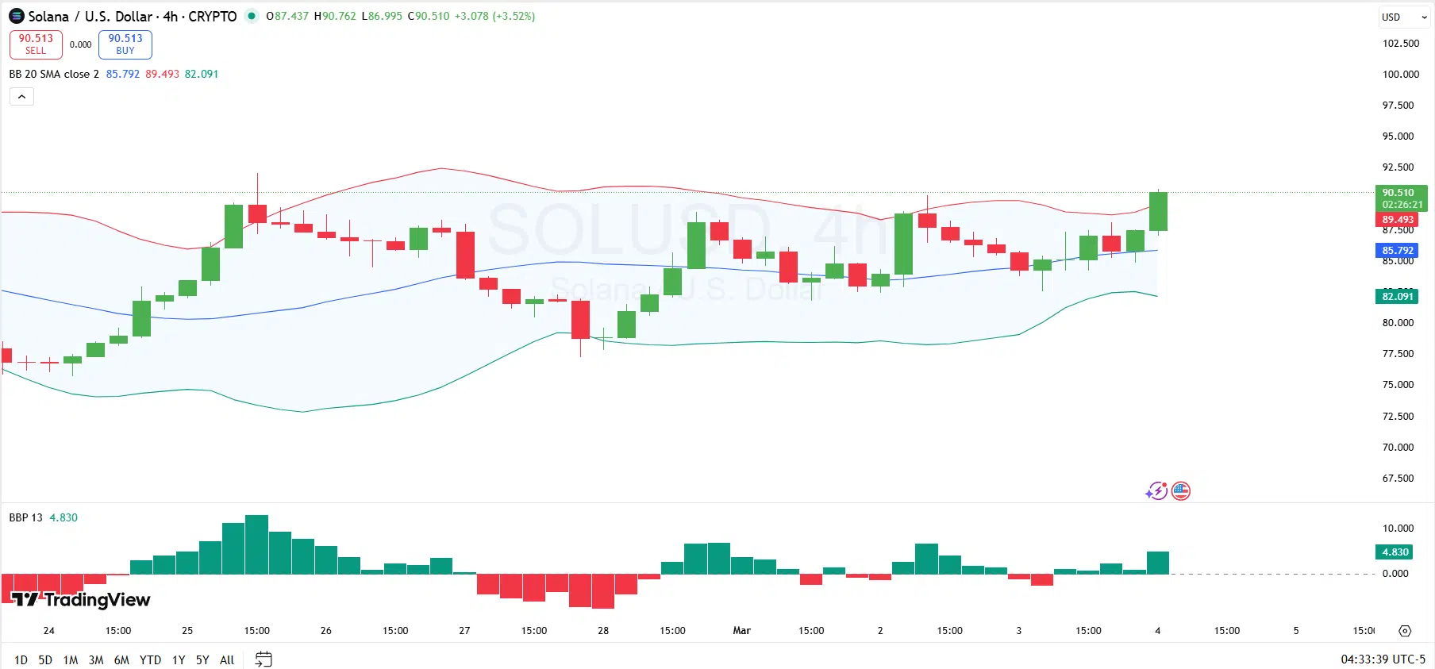The width and height of the screenshot is (1435, 669).
Task: Click the green market status dot
Action: (252, 16)
